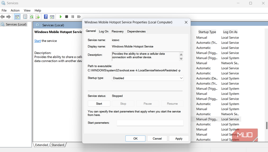The image size is (268, 152).
Task: Click the Cancel button
Action: tap(157, 138)
